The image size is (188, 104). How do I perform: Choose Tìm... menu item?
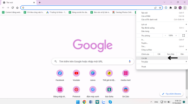[x=162, y=46]
